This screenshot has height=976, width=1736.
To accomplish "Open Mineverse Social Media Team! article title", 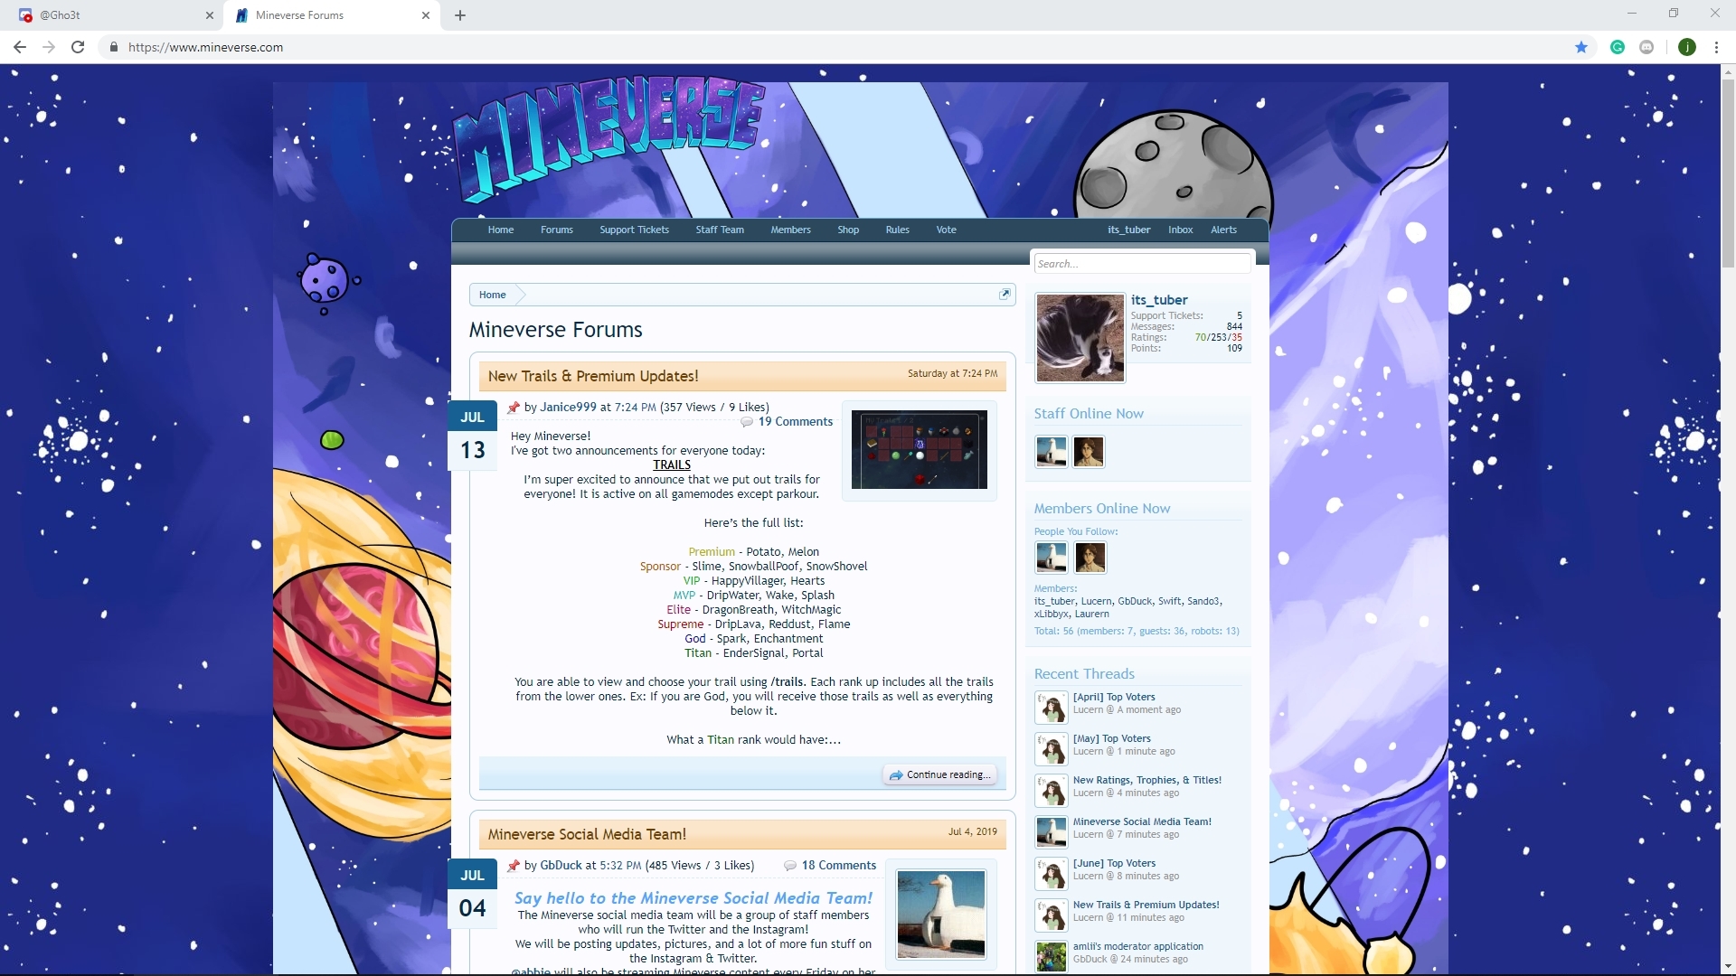I will pyautogui.click(x=587, y=834).
